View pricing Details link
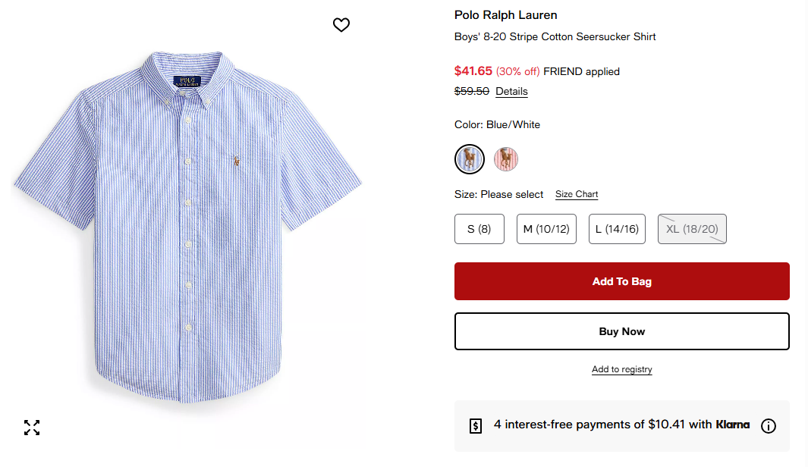This screenshot has width=808, height=467. click(511, 92)
